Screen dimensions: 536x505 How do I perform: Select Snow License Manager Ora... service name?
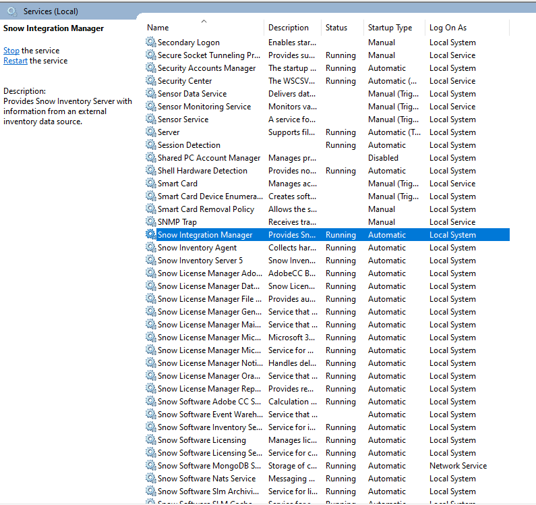(209, 376)
